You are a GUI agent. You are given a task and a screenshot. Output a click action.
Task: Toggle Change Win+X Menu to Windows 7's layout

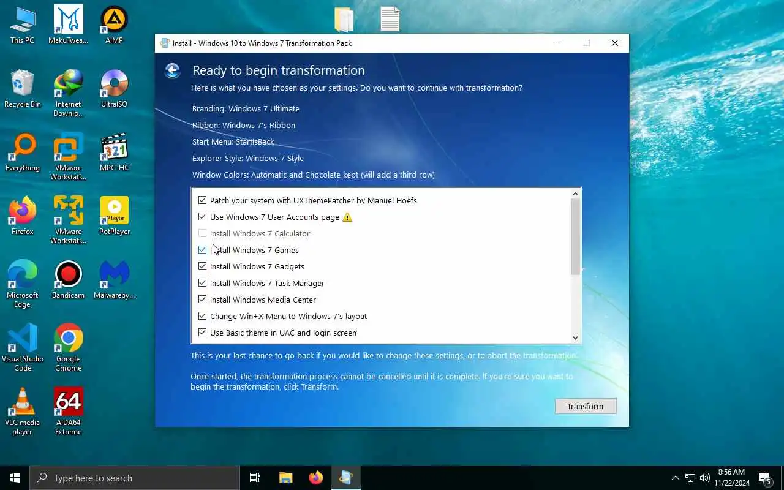(203, 316)
